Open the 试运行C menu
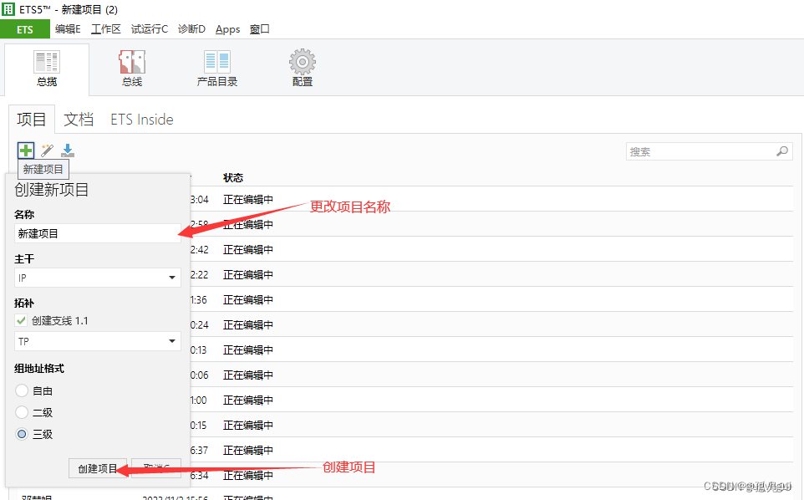Viewport: 804px width, 500px height. pos(150,29)
